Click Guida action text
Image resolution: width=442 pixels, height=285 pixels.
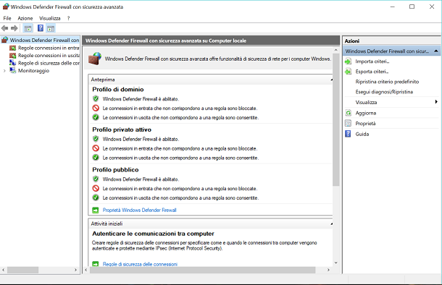pyautogui.click(x=362, y=134)
